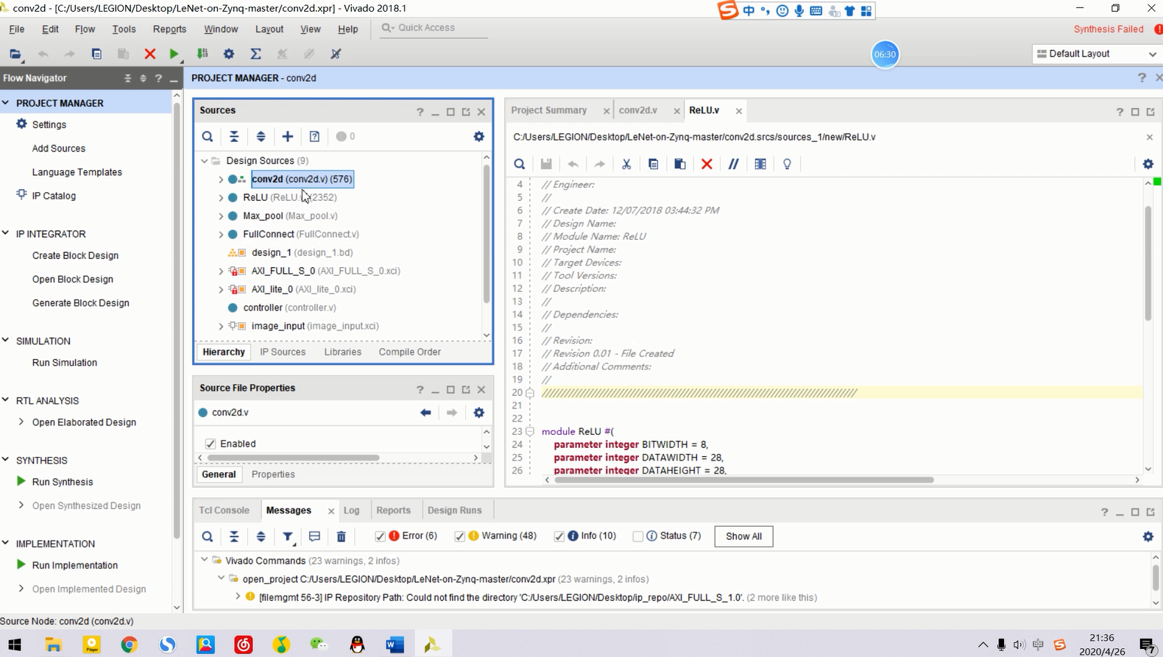The width and height of the screenshot is (1163, 657).
Task: Open the Flow menu
Action: click(x=85, y=29)
